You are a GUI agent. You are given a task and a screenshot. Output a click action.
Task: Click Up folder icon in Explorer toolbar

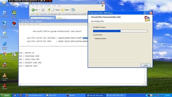(x=49, y=10)
